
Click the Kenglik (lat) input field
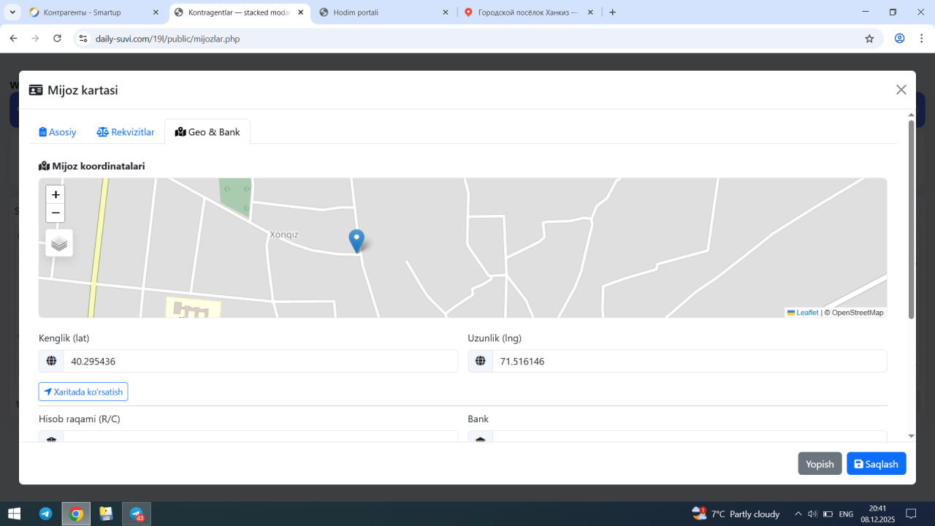click(x=261, y=361)
